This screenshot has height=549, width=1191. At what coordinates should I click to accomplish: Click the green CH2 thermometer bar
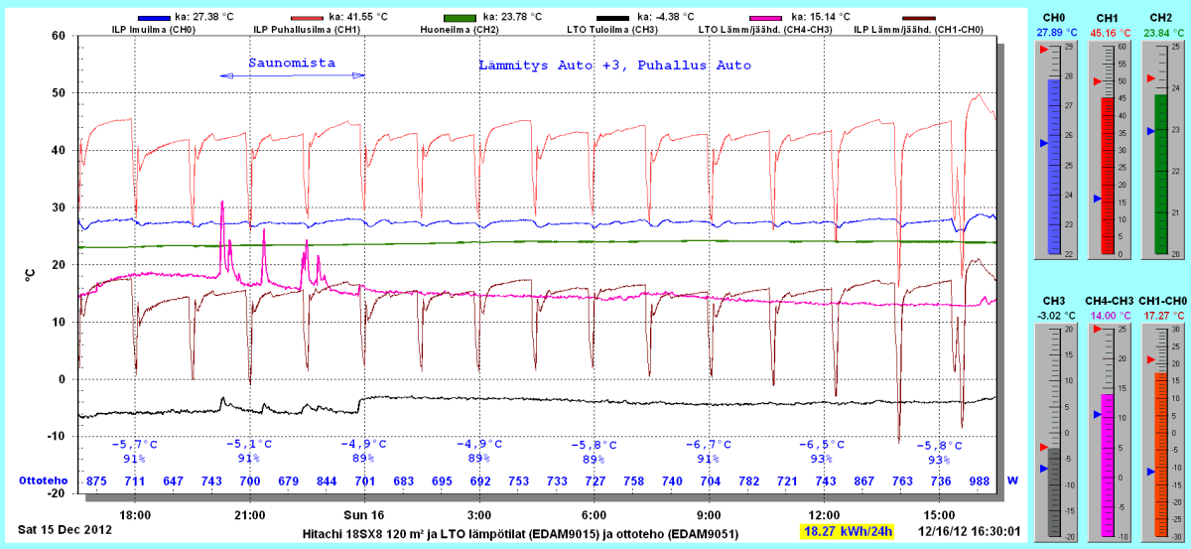[1161, 174]
